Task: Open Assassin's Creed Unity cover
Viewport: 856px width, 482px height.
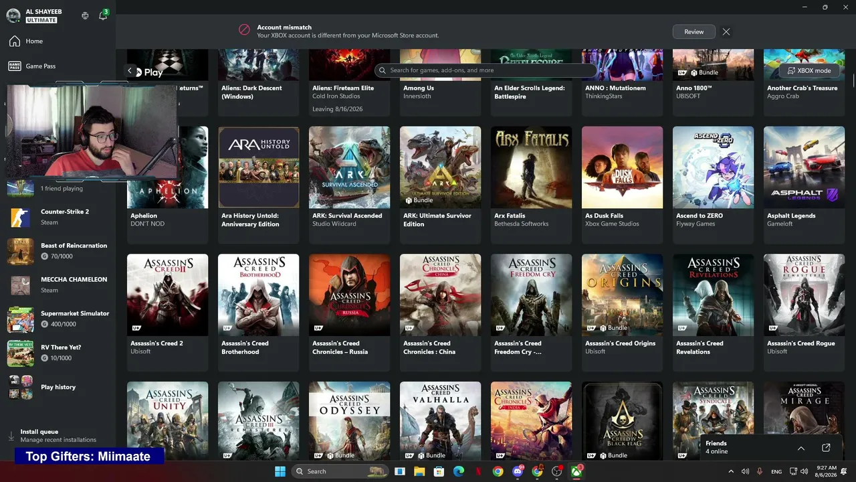Action: click(x=167, y=421)
